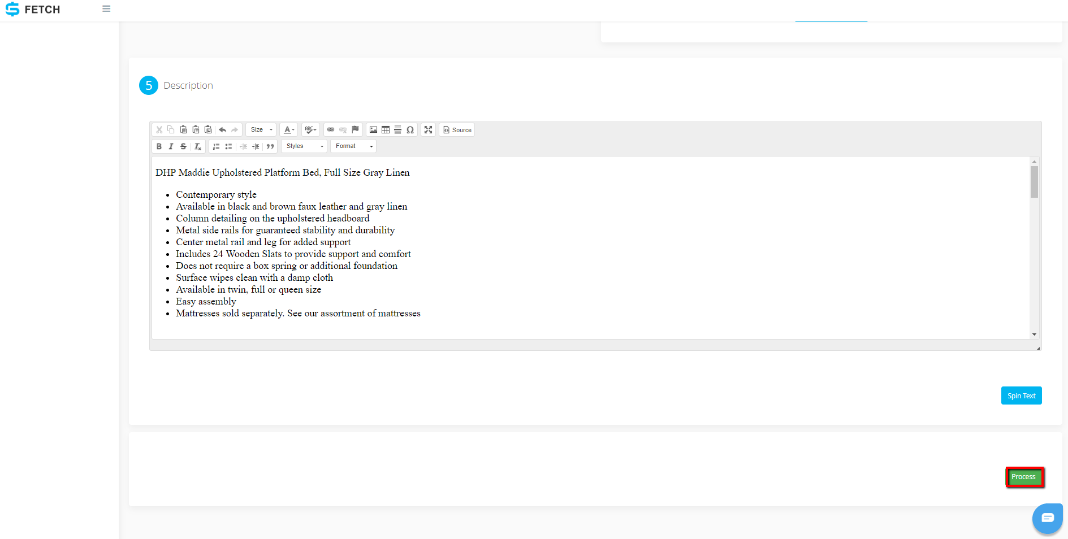The height and width of the screenshot is (539, 1068).
Task: Insert a special character (Omega icon)
Action: click(x=410, y=130)
